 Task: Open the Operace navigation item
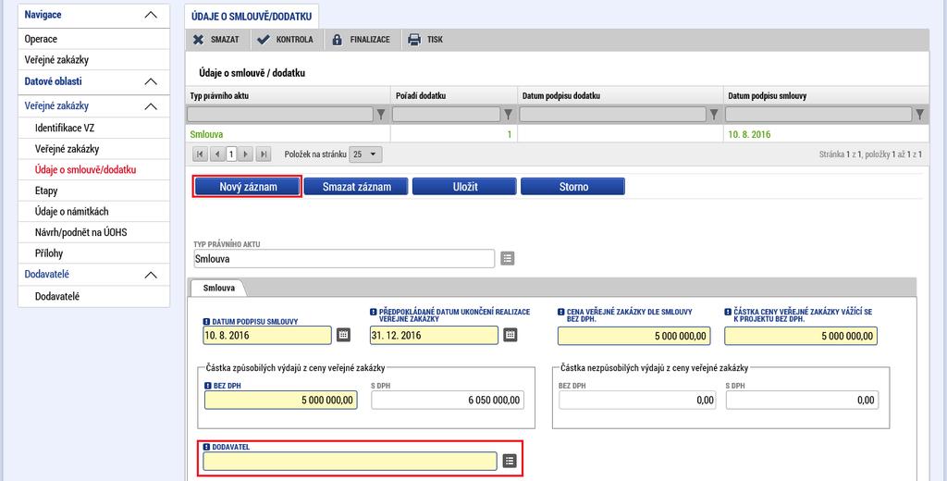coord(93,39)
